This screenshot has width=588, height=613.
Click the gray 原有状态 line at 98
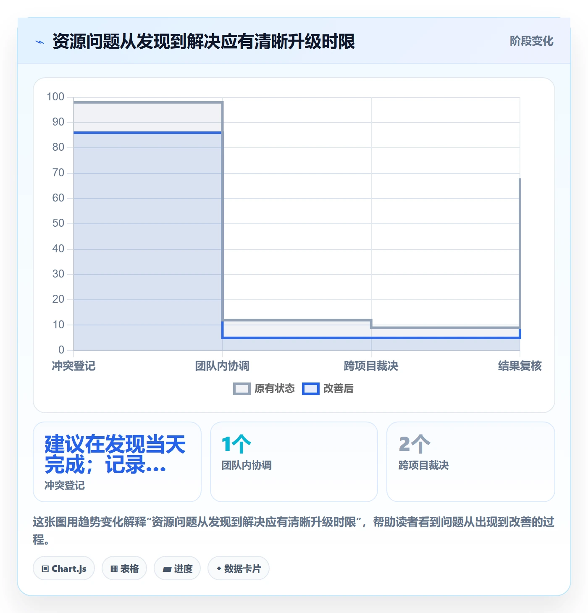[148, 102]
